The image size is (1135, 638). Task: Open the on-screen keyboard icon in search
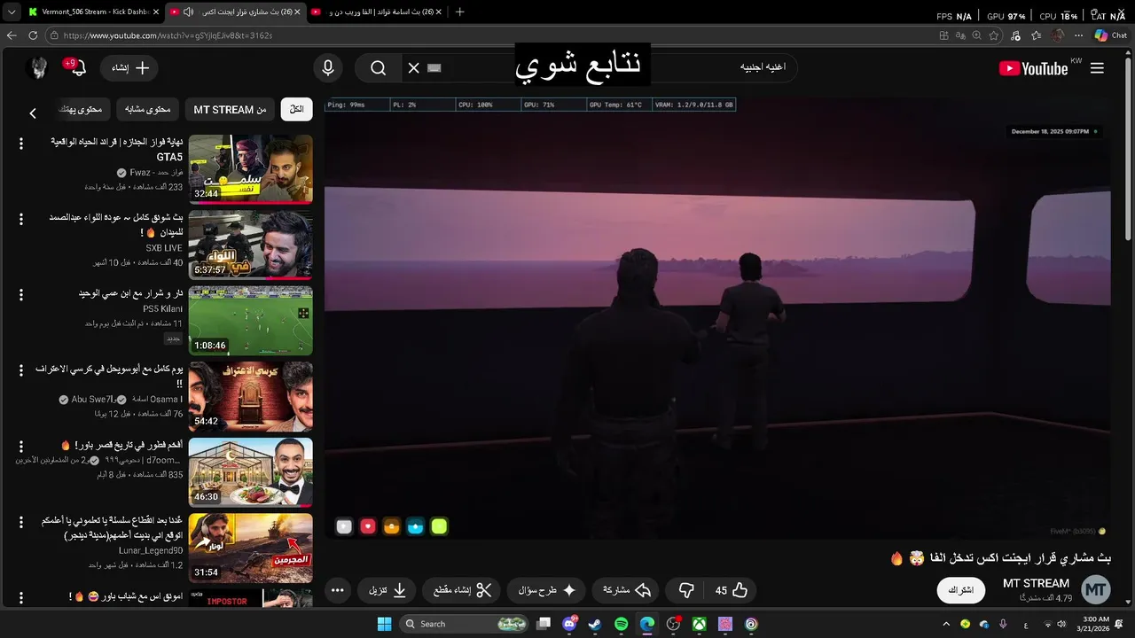point(434,68)
